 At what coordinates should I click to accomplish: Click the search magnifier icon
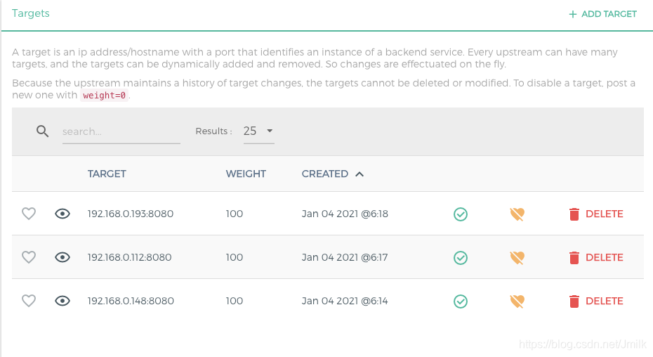tap(42, 131)
